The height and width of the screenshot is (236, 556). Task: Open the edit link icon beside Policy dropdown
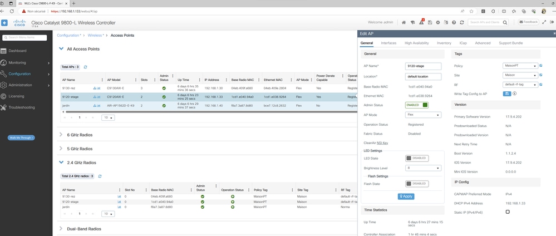[541, 66]
